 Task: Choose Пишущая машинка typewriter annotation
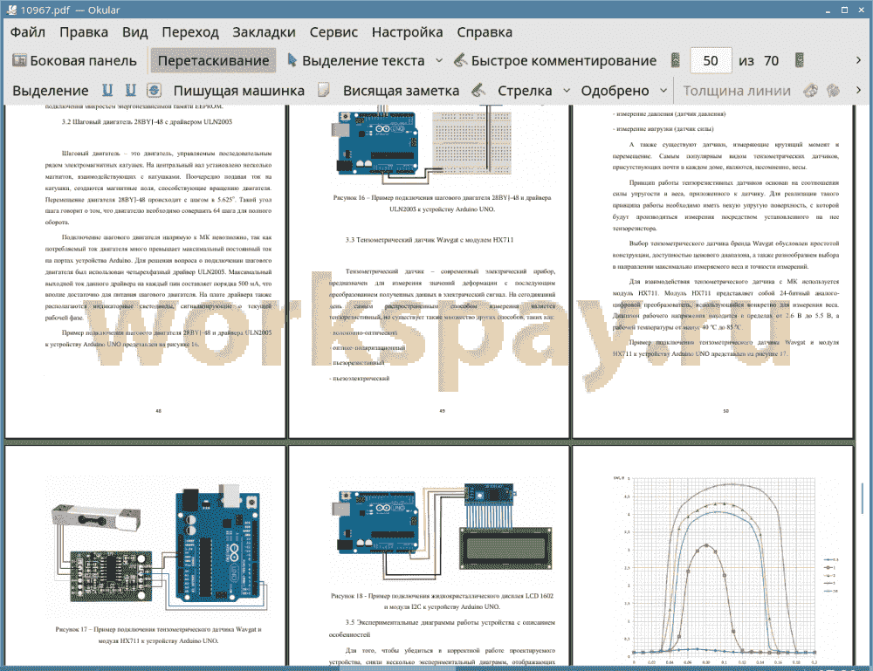coord(239,91)
